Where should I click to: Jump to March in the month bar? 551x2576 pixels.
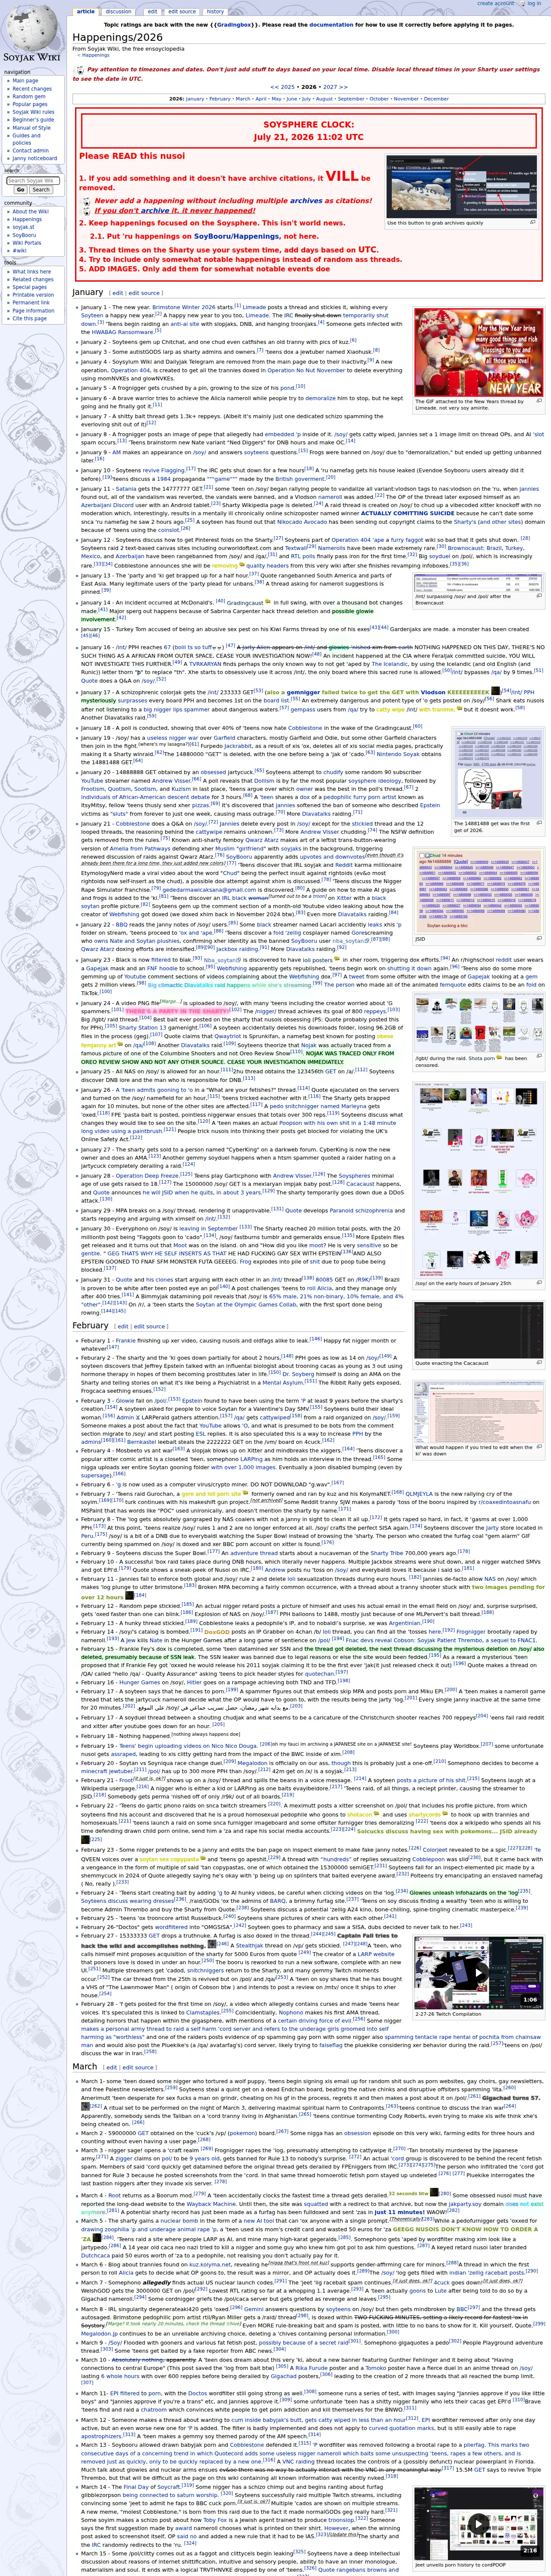click(243, 99)
